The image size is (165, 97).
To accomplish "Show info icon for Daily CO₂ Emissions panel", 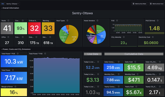I will tap(160, 62).
